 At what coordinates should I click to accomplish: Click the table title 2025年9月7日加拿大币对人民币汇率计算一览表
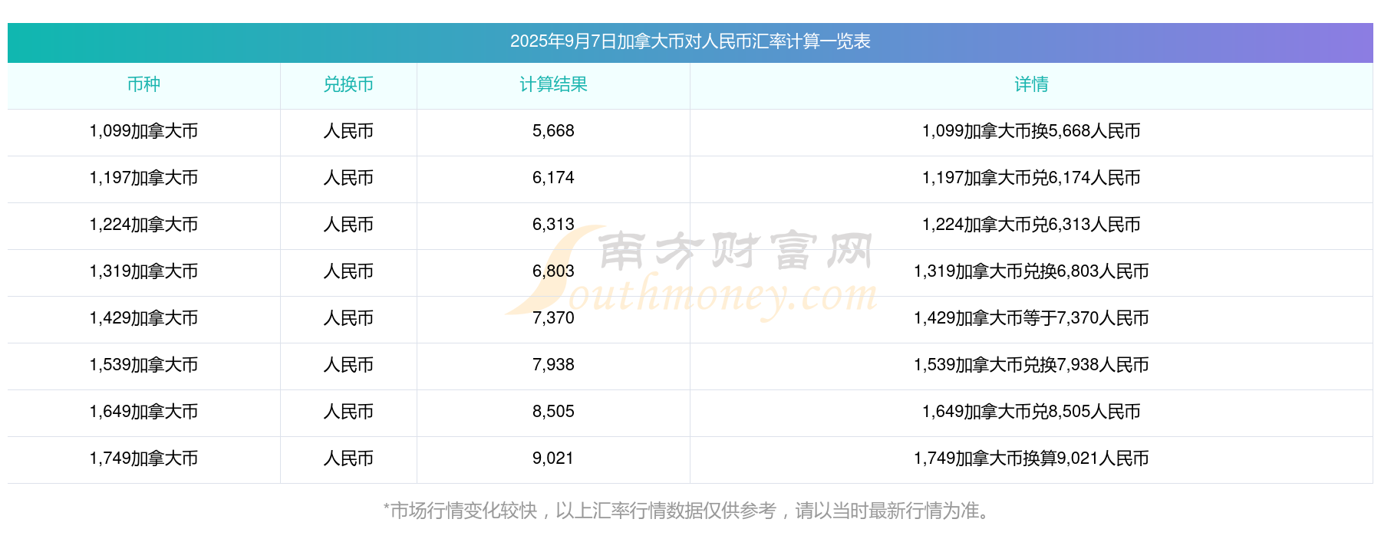(690, 41)
